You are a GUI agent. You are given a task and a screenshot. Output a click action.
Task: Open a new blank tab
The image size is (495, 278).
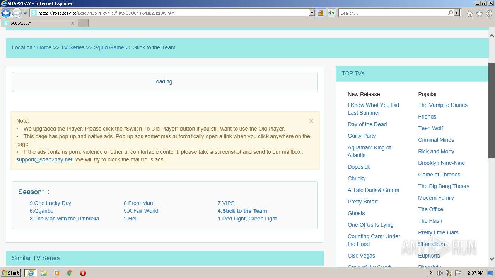pyautogui.click(x=83, y=23)
